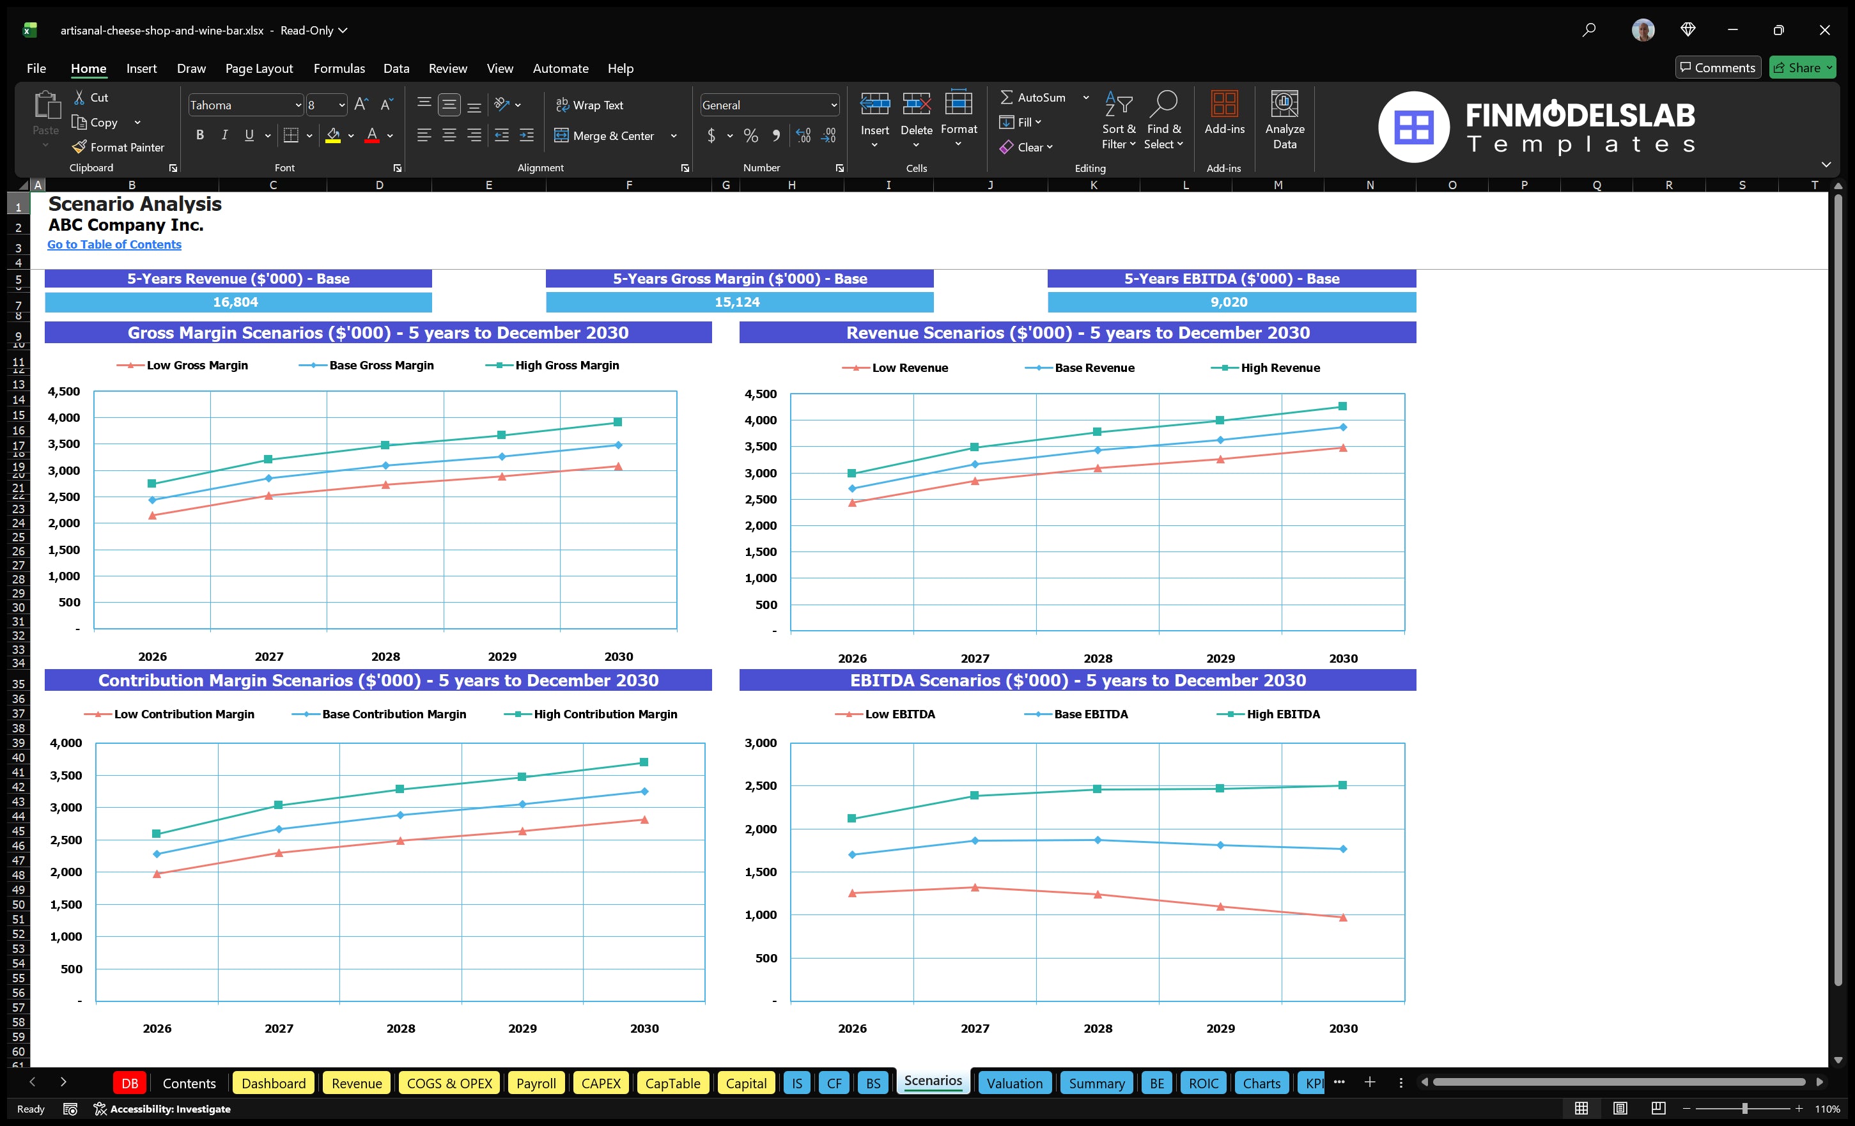Image resolution: width=1855 pixels, height=1126 pixels.
Task: Select the Scenarios sheet tab scroll-right arrow
Action: click(64, 1083)
